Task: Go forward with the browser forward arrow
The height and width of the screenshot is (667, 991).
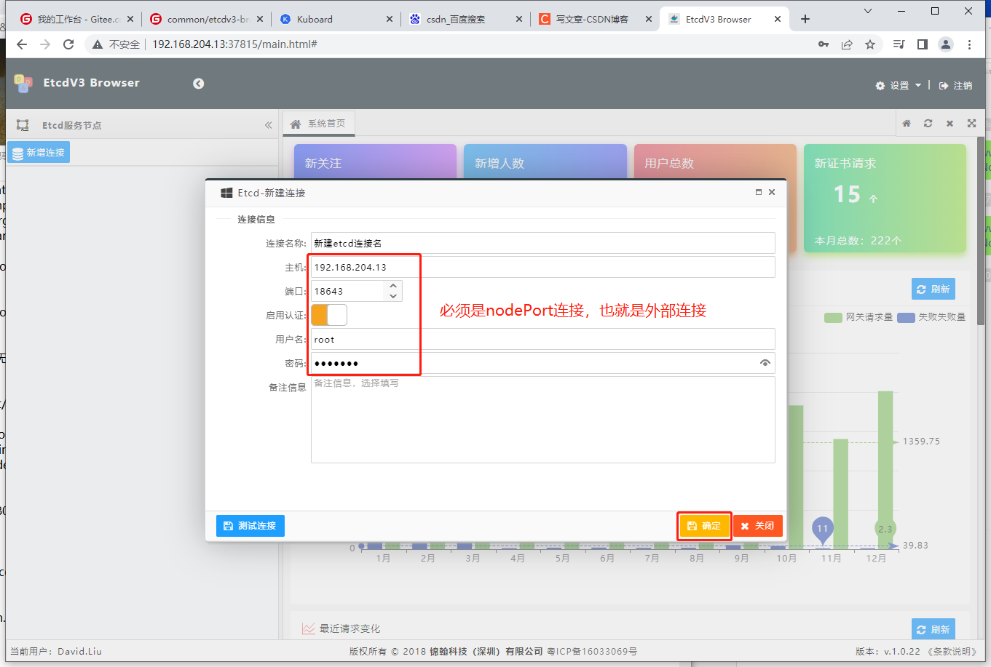Action: pyautogui.click(x=45, y=44)
